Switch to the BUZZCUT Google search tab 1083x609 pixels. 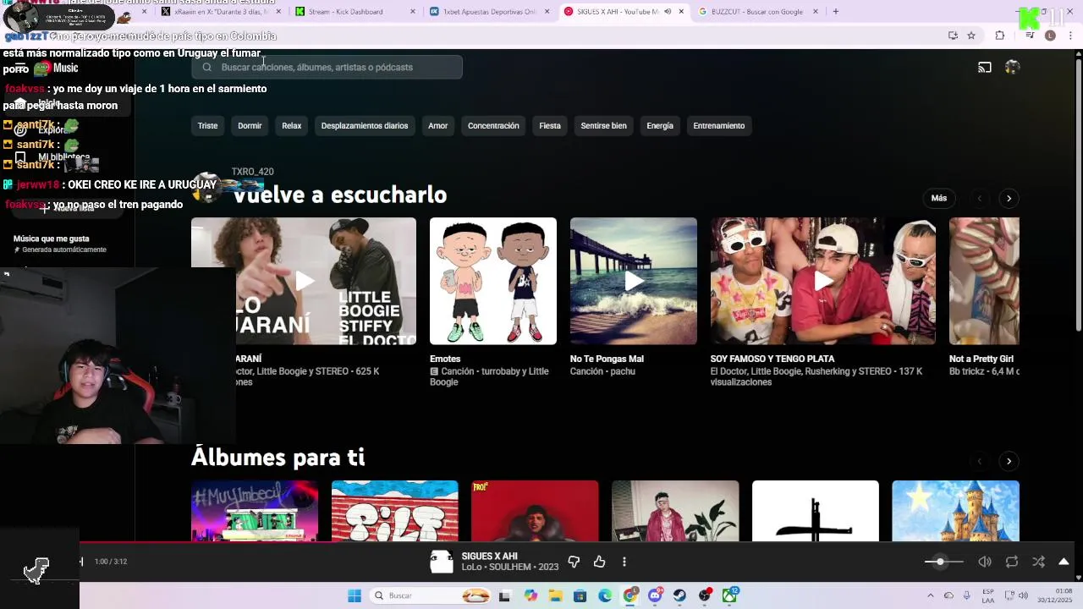click(x=757, y=12)
